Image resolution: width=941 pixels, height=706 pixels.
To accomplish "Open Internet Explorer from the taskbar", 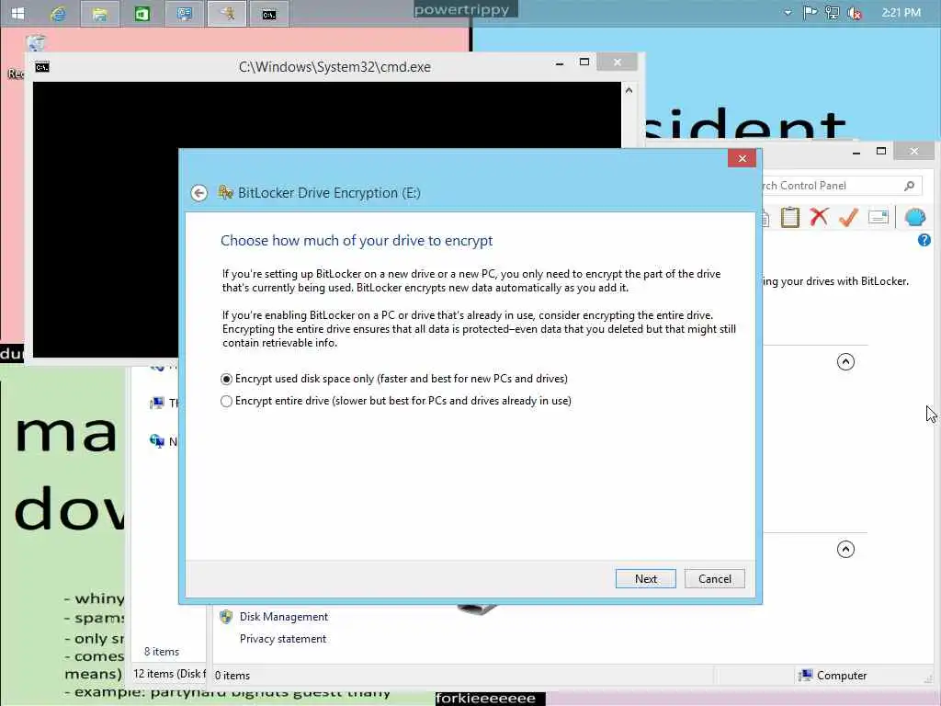I will point(58,13).
